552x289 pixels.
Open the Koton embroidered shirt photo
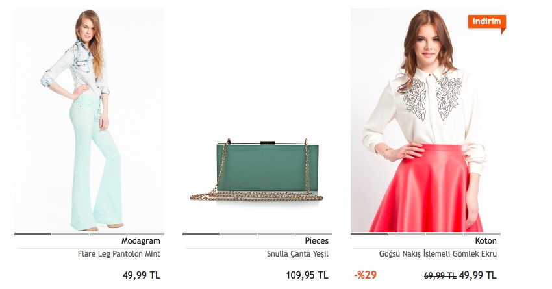pyautogui.click(x=425, y=120)
